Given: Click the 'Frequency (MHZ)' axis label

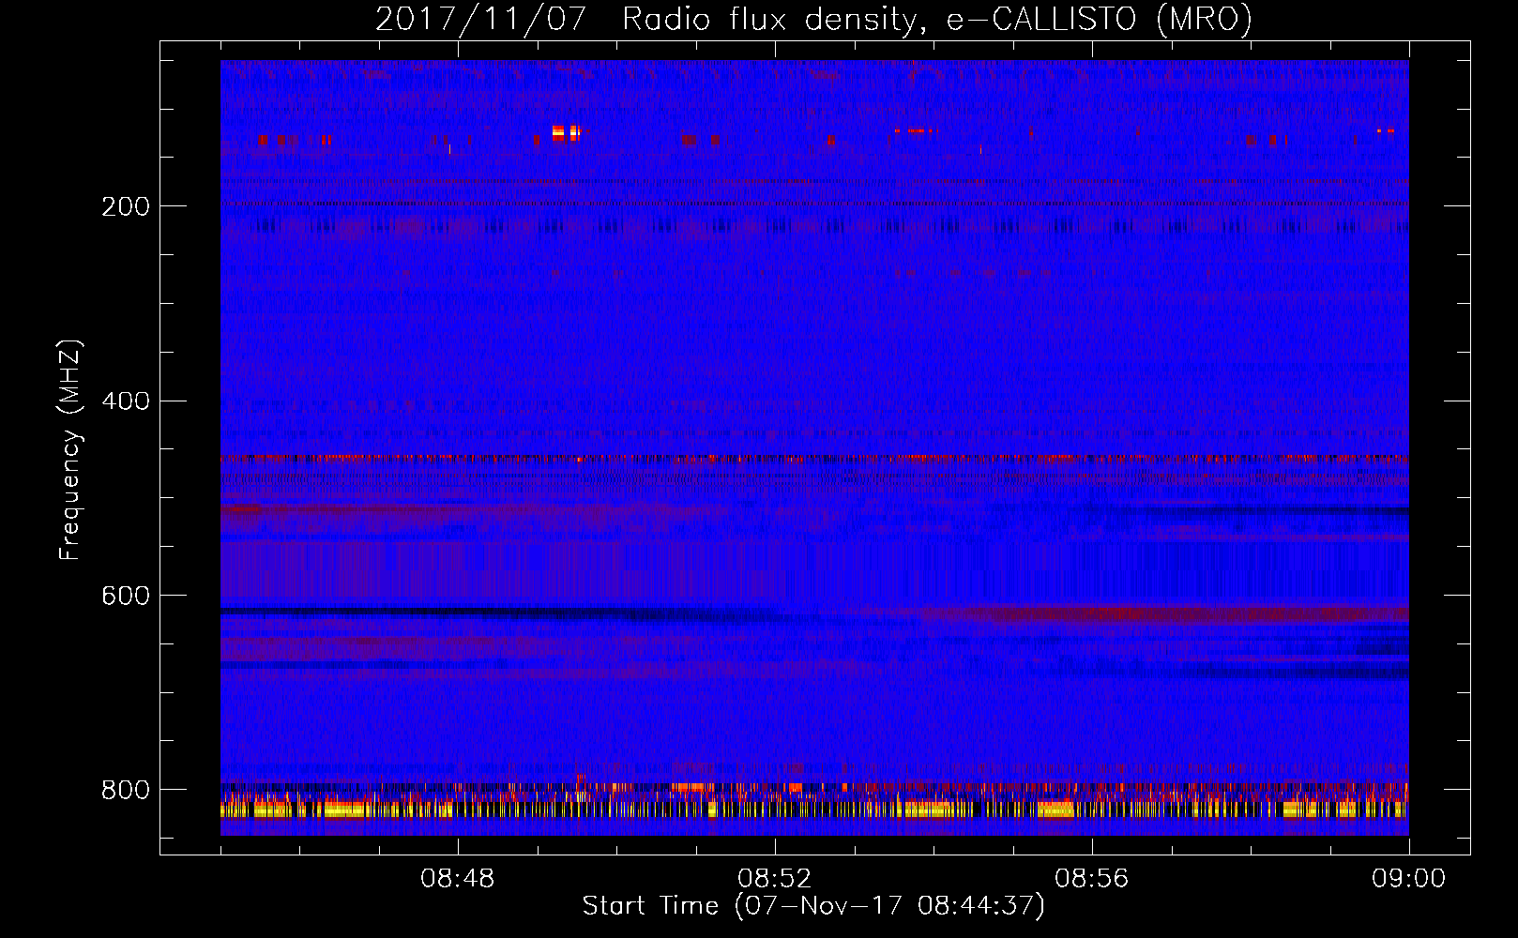Looking at the screenshot, I should coord(70,450).
